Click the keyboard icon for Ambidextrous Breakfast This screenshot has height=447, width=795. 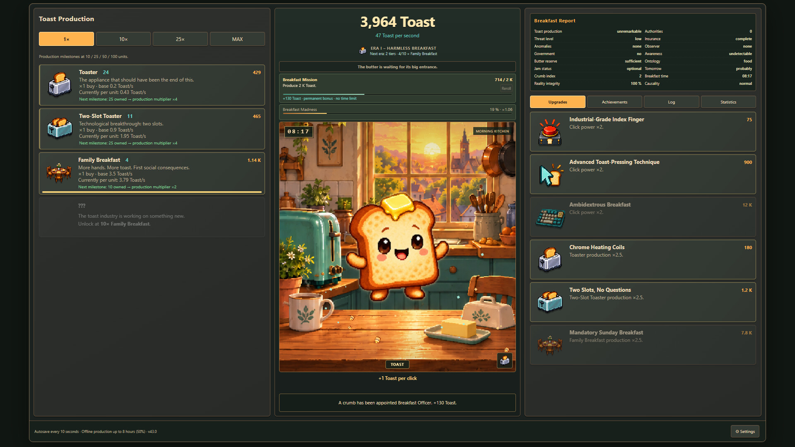click(550, 217)
